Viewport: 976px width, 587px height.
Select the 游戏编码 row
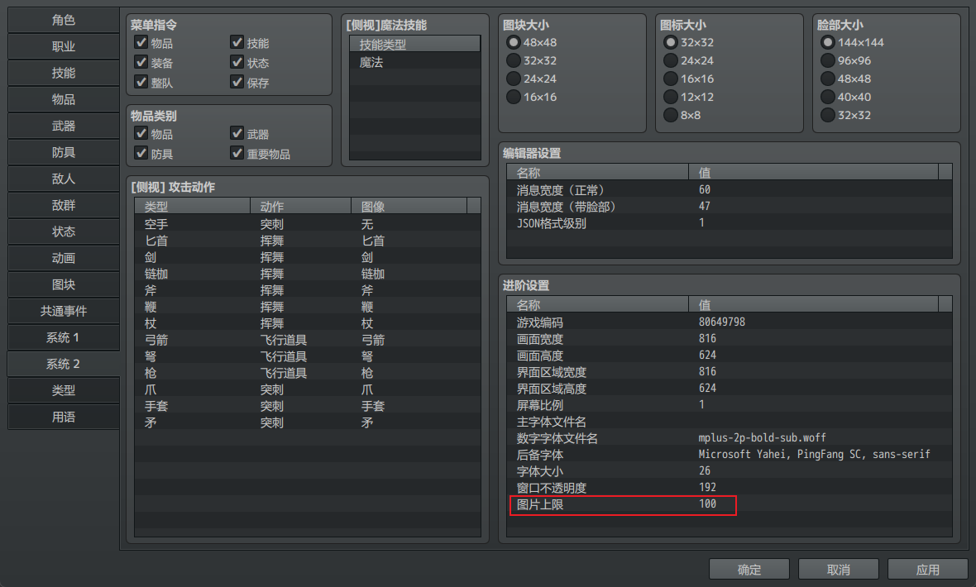729,322
